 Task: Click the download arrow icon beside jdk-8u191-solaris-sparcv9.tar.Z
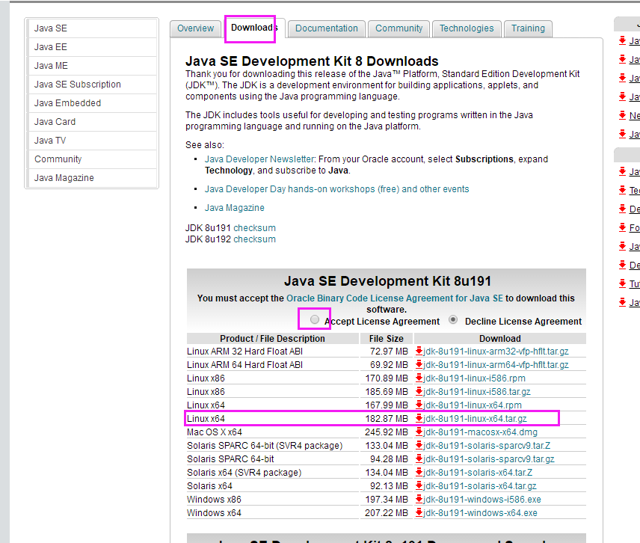[x=419, y=446]
